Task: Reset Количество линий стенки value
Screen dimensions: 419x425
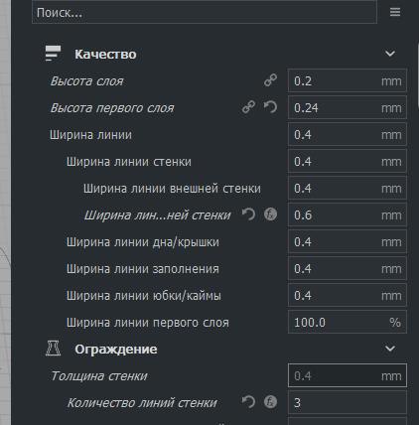Action: coord(248,402)
